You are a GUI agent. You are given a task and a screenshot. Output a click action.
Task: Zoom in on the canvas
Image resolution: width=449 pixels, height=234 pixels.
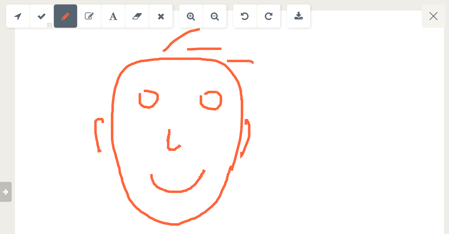pyautogui.click(x=191, y=16)
